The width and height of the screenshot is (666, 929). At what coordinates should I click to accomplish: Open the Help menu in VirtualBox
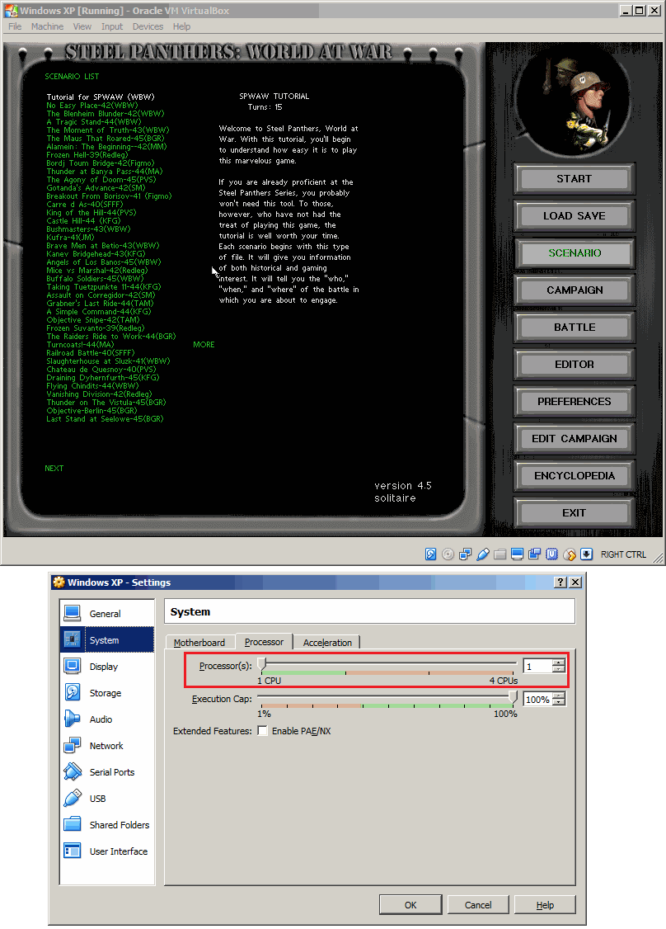[x=181, y=26]
